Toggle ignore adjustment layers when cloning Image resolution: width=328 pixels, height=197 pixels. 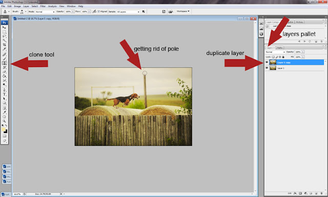point(143,11)
